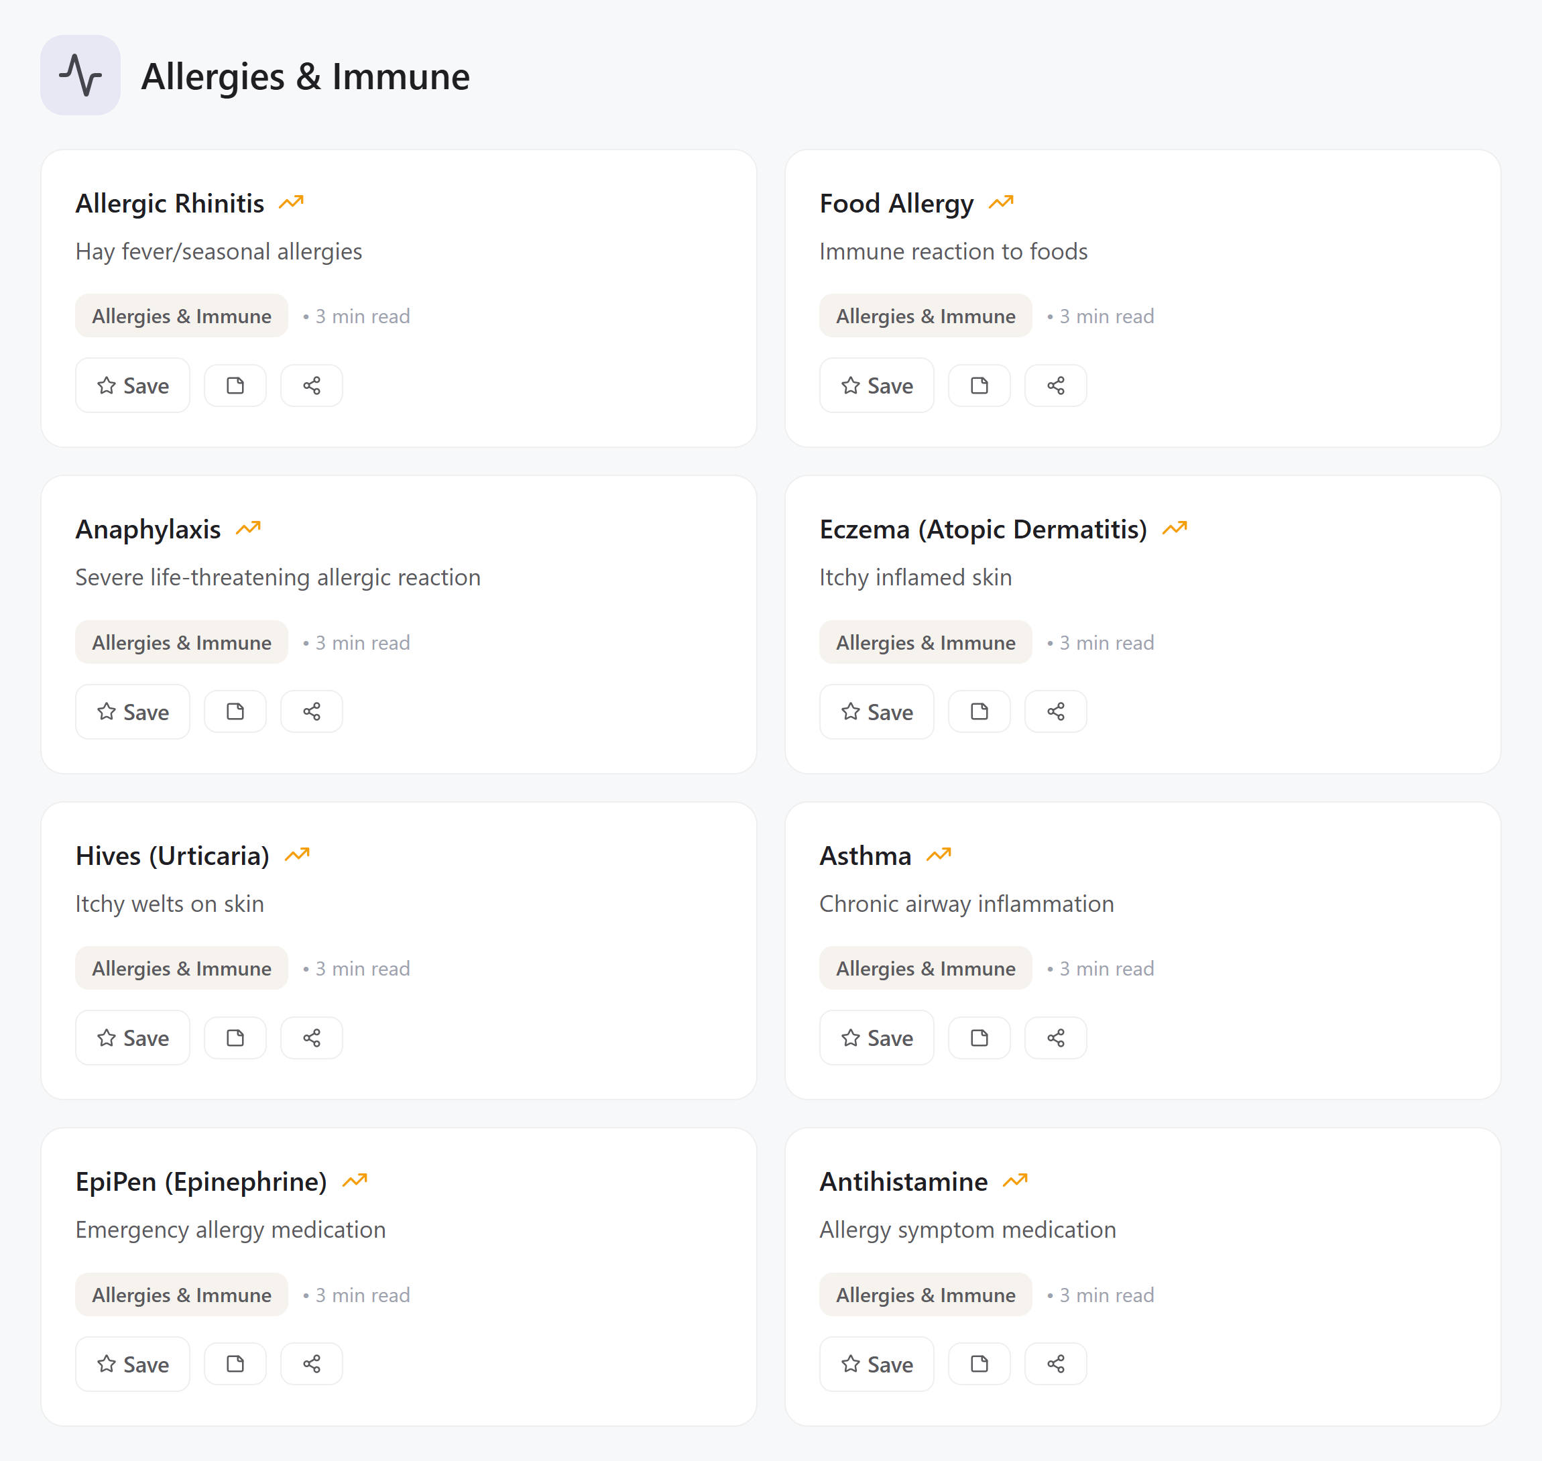Save the Food Allergy article

(x=876, y=386)
